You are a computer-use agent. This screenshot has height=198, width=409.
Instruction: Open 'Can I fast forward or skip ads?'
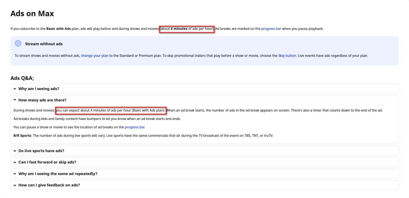tap(47, 162)
